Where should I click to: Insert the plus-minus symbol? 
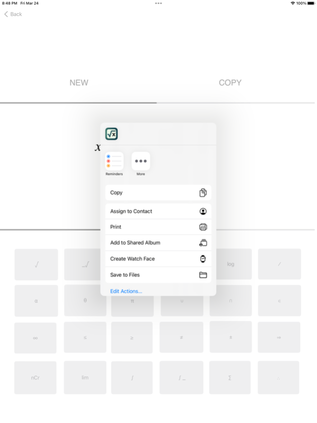tap(230, 337)
